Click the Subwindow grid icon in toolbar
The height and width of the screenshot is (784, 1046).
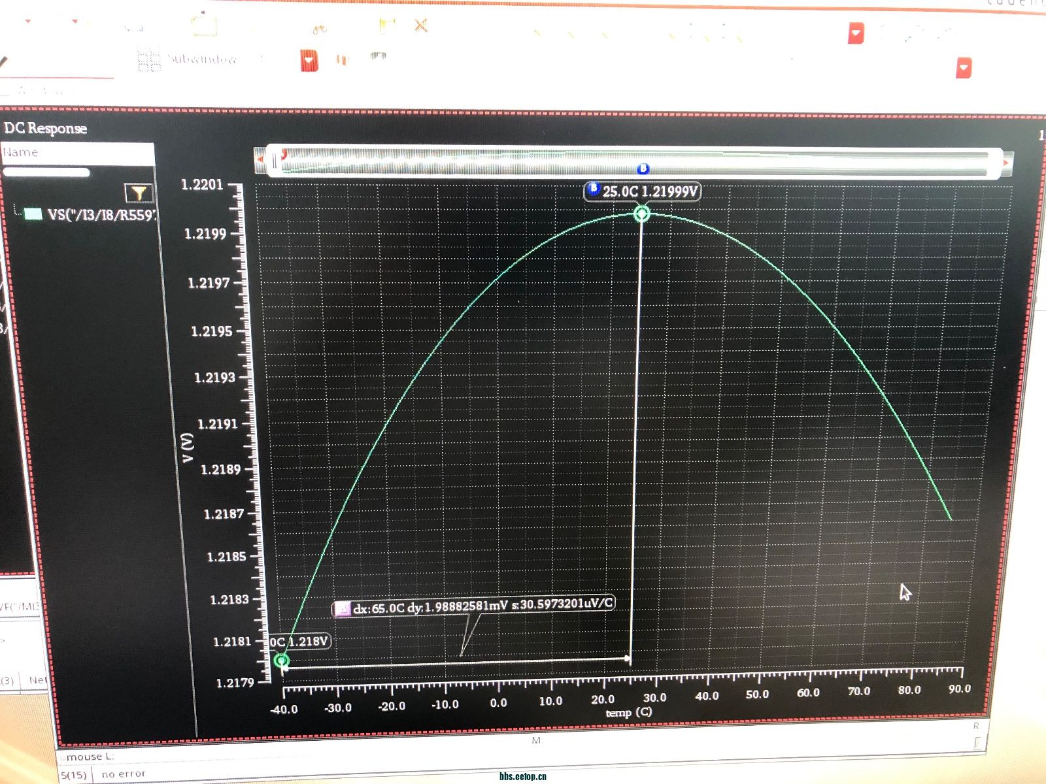[149, 59]
